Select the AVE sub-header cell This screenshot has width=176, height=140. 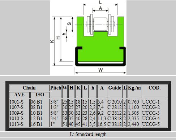[19, 95]
